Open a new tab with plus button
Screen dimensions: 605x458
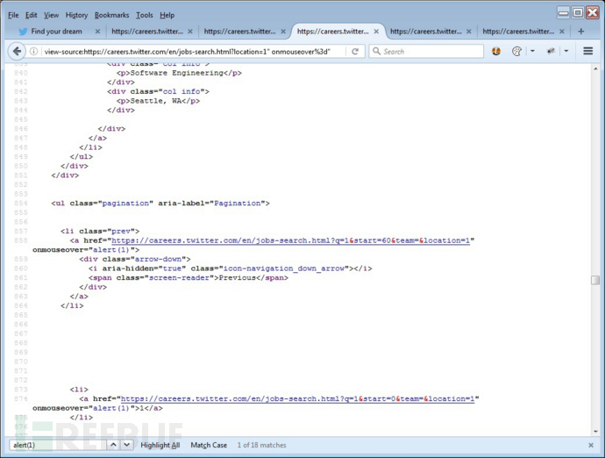(x=580, y=32)
